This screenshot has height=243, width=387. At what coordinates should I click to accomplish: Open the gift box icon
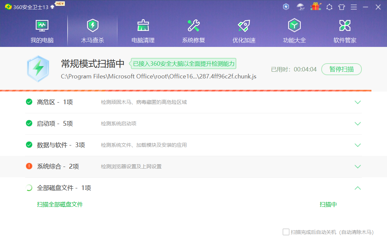316,6
